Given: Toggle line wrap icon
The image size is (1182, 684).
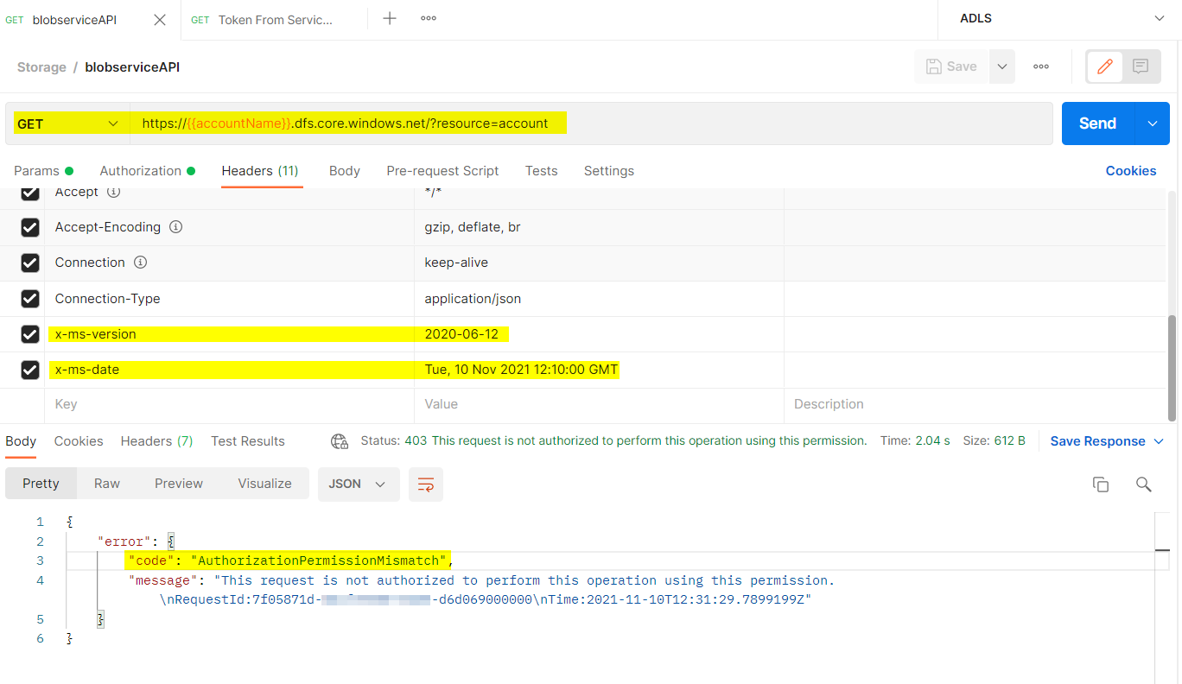Looking at the screenshot, I should click(x=425, y=484).
